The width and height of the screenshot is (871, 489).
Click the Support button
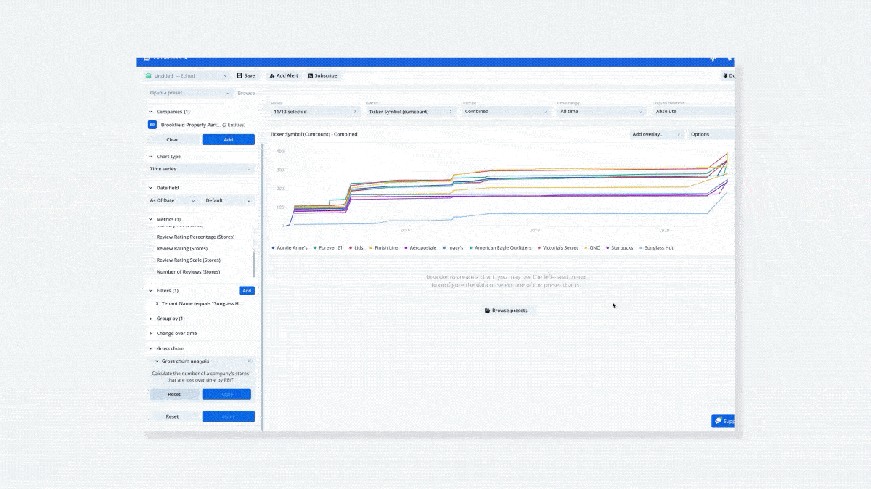pyautogui.click(x=724, y=421)
